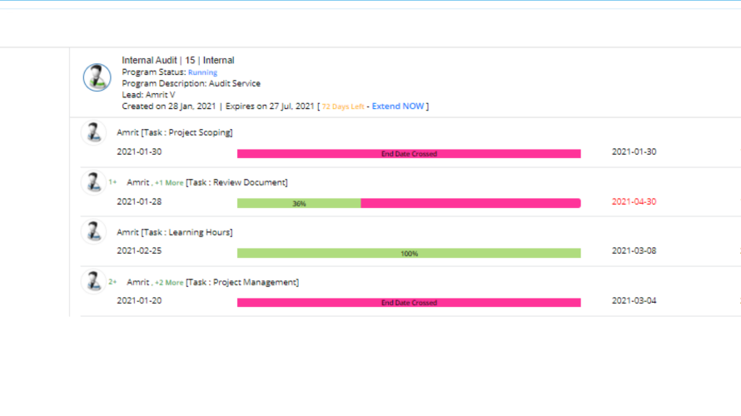
Task: Click the 1+ badge beside Review Document avatar
Action: coord(112,182)
